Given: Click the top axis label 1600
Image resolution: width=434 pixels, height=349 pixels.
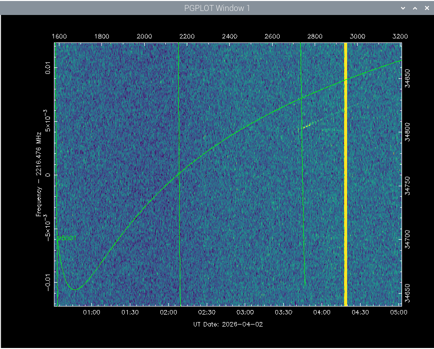Looking at the screenshot, I should tap(59, 36).
